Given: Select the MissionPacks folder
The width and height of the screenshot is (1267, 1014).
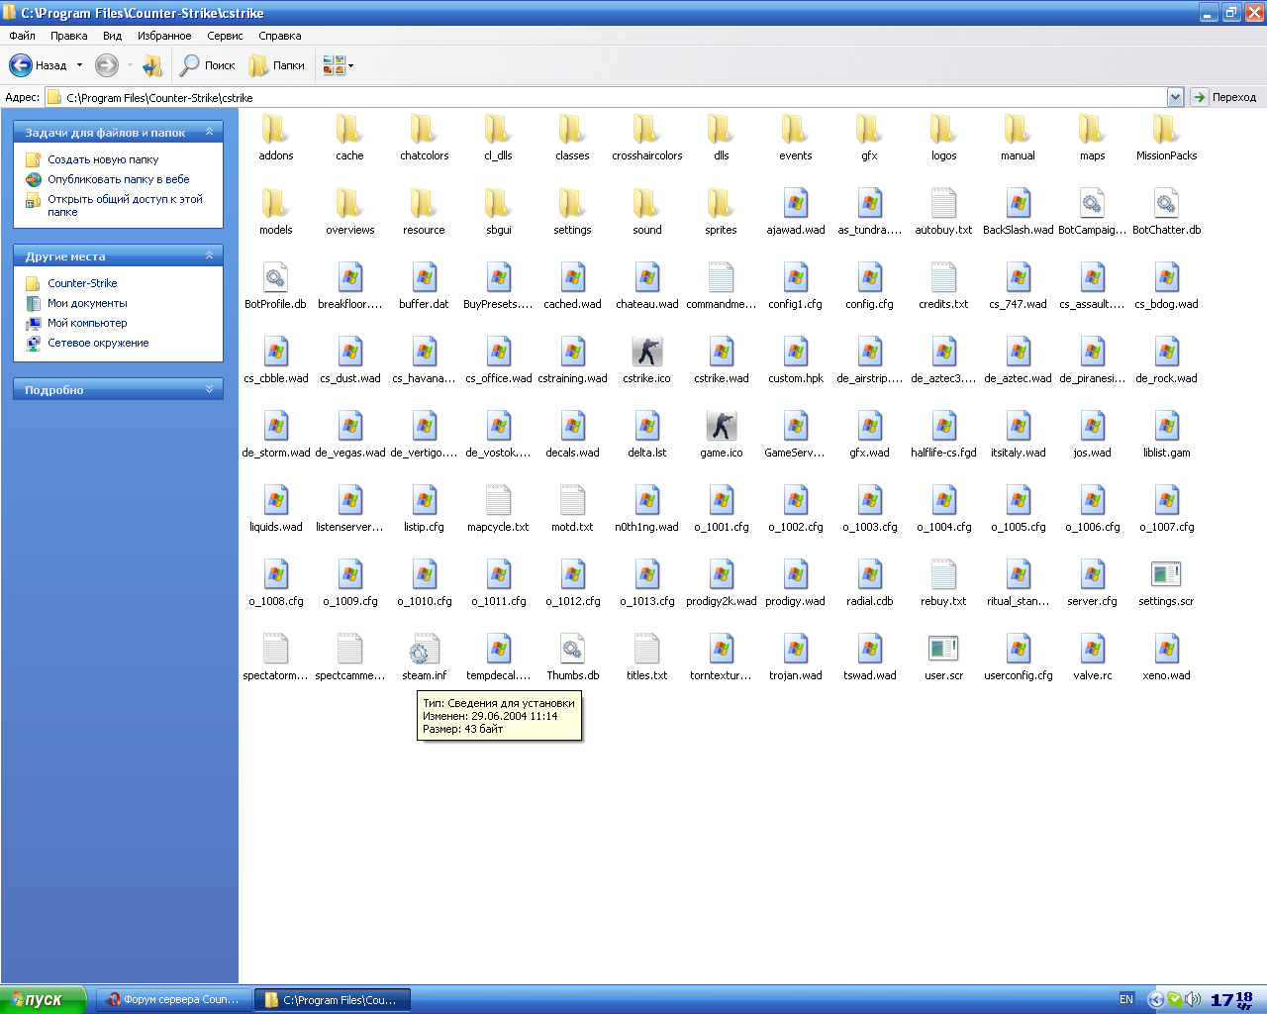Looking at the screenshot, I should 1166,138.
